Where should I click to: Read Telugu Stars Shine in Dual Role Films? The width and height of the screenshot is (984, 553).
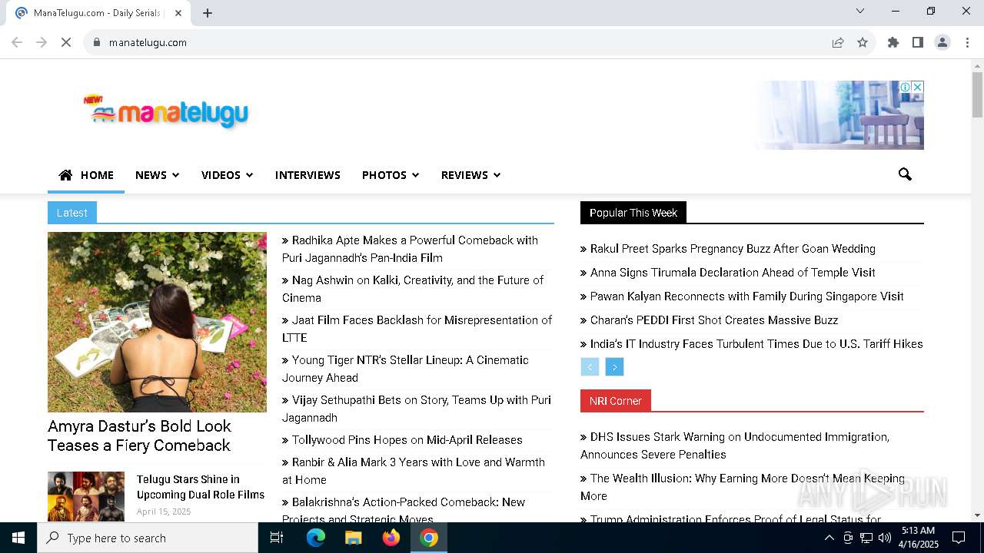click(x=201, y=487)
